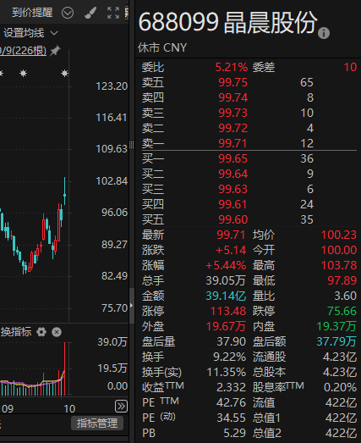Screen dimensions: 361x443
Task: Click the 外盘 value 19.67万
Action: (226, 327)
